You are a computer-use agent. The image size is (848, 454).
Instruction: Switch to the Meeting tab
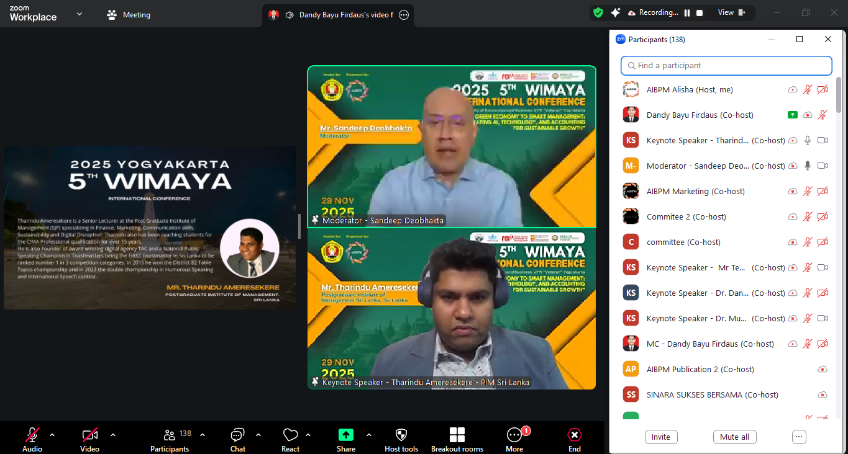pos(129,15)
